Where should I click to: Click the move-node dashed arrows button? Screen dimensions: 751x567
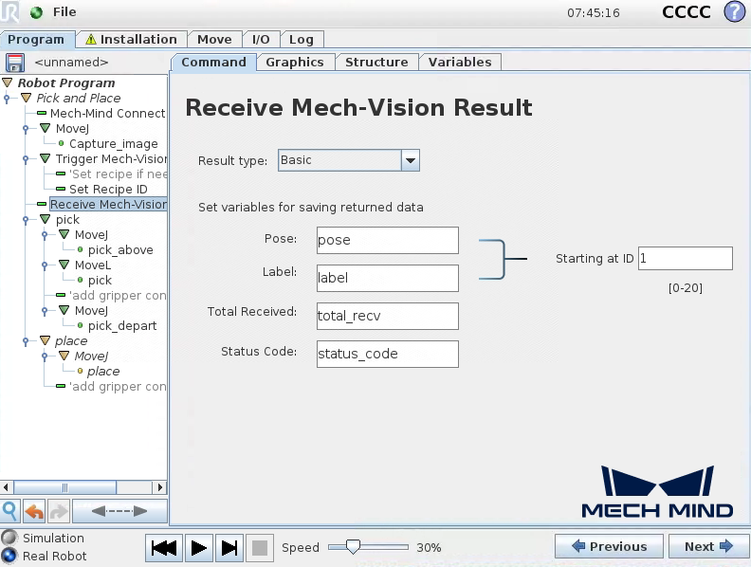pos(119,511)
